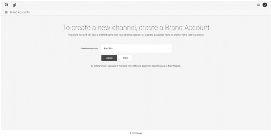Open the Brand Accounts learn more link

(174, 66)
